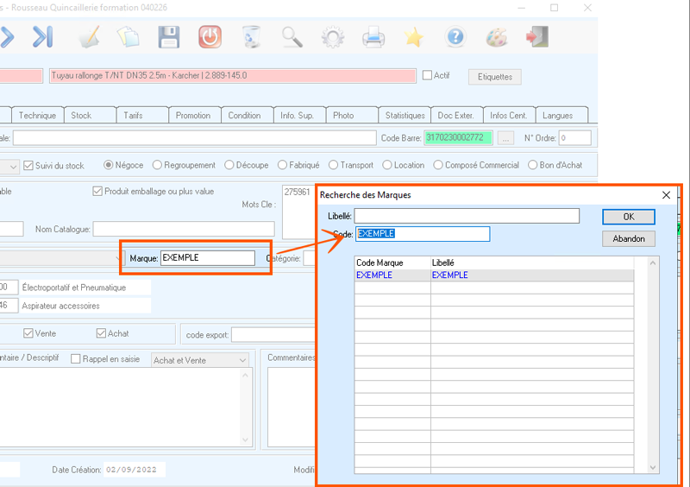Click the N° Ordre field

click(x=574, y=138)
